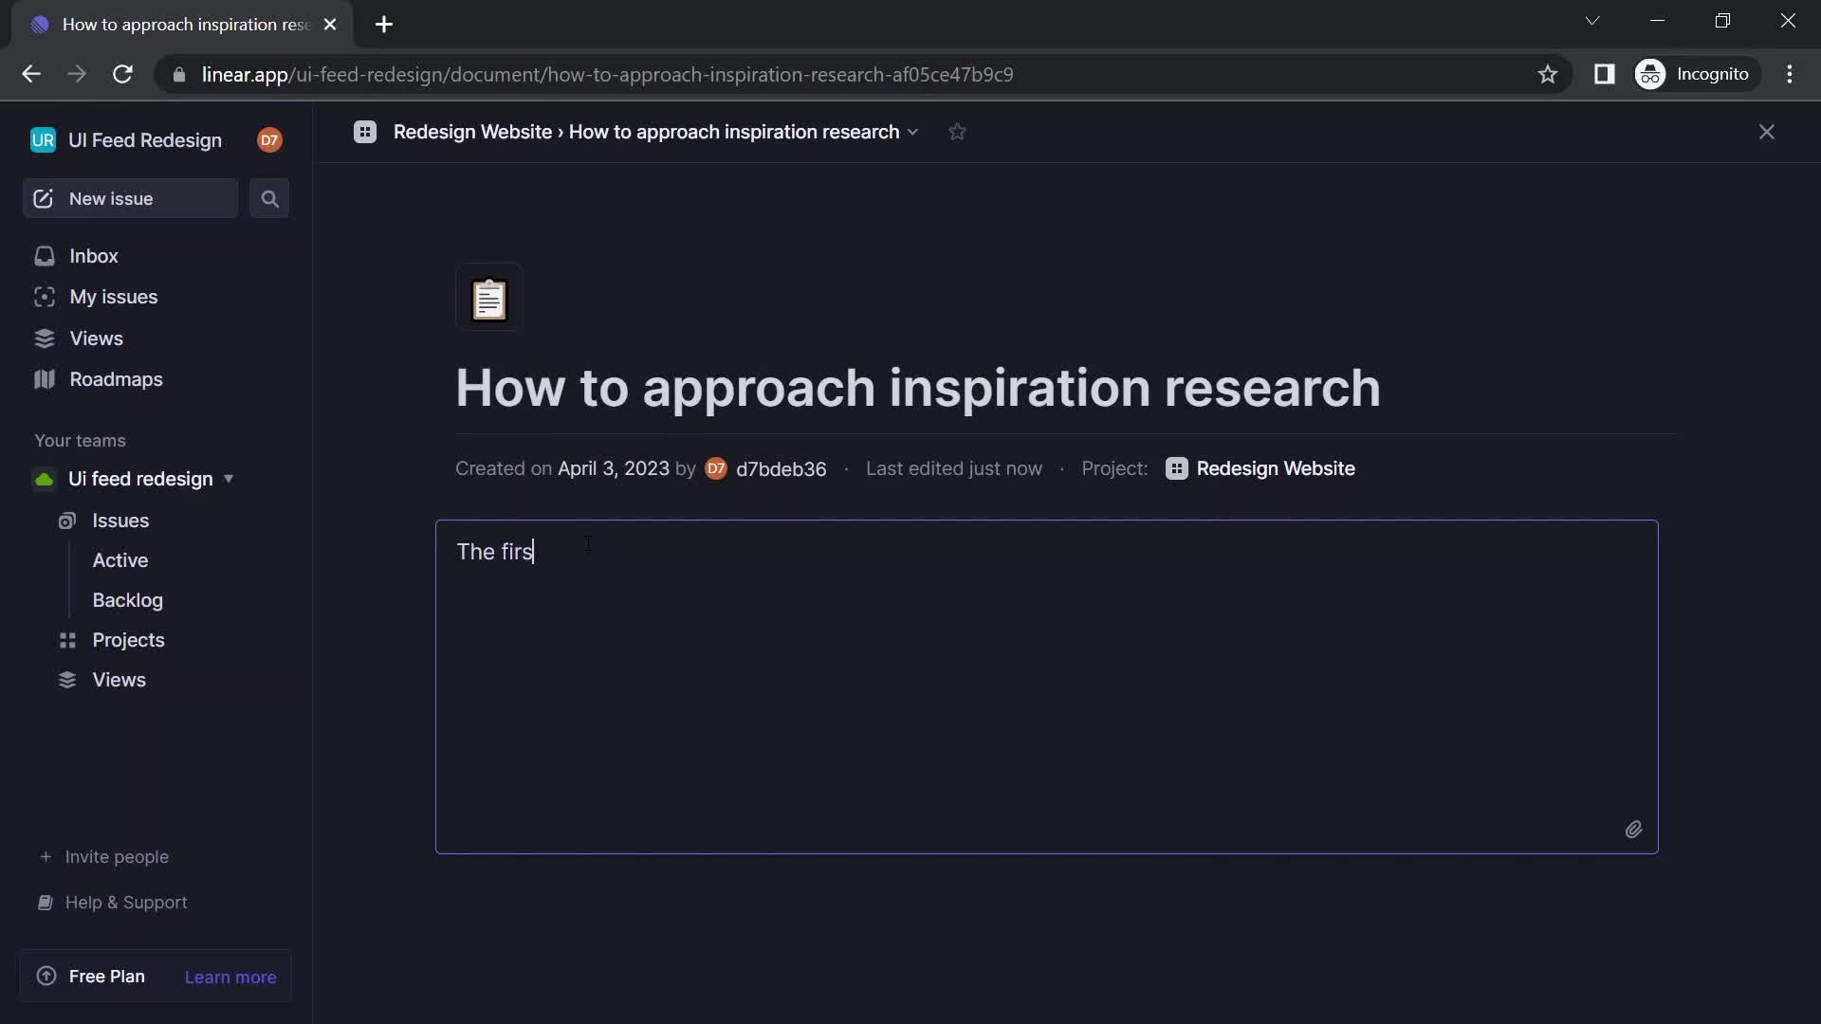1821x1024 pixels.
Task: Click the Learn more button for Free Plan
Action: click(x=230, y=977)
